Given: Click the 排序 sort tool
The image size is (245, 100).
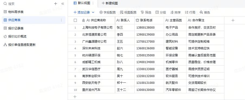Looking at the screenshot, I should [x=175, y=12].
